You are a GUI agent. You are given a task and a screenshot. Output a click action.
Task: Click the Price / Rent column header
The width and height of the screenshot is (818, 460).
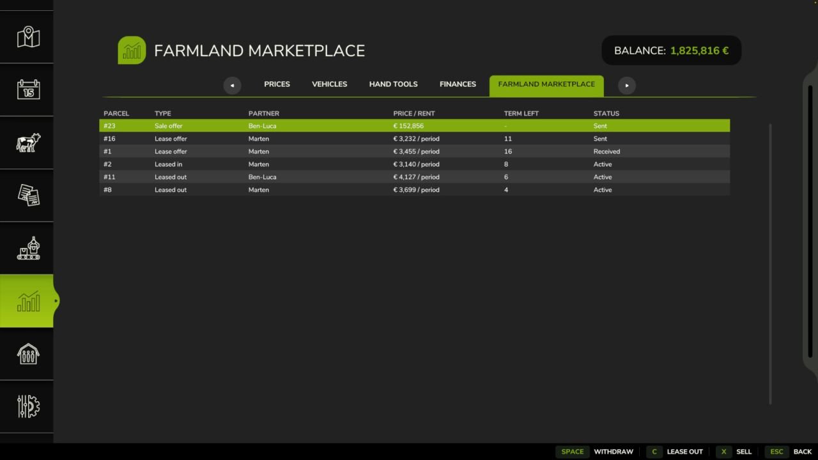coord(414,114)
